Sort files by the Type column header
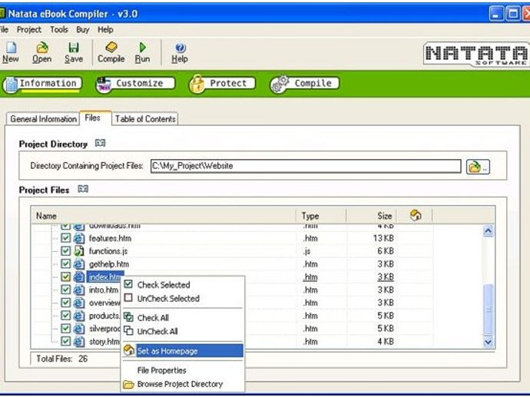 pyautogui.click(x=321, y=216)
